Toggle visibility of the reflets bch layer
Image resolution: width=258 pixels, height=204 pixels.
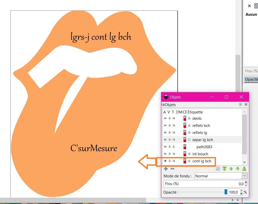coord(165,125)
